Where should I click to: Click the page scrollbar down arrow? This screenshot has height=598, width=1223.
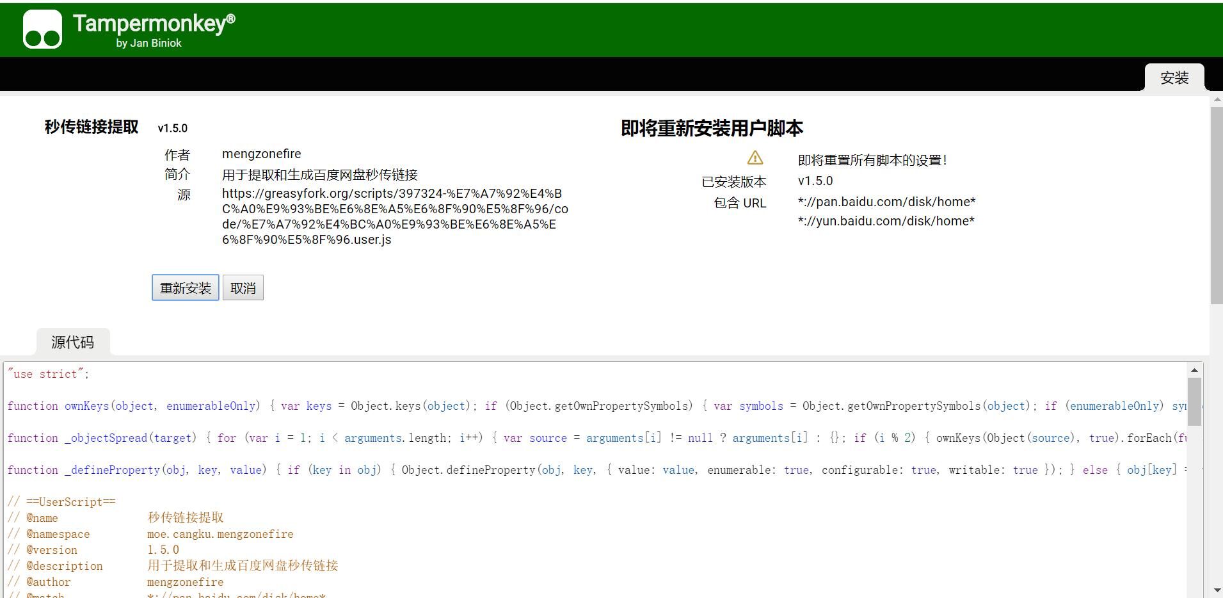coord(1217,590)
